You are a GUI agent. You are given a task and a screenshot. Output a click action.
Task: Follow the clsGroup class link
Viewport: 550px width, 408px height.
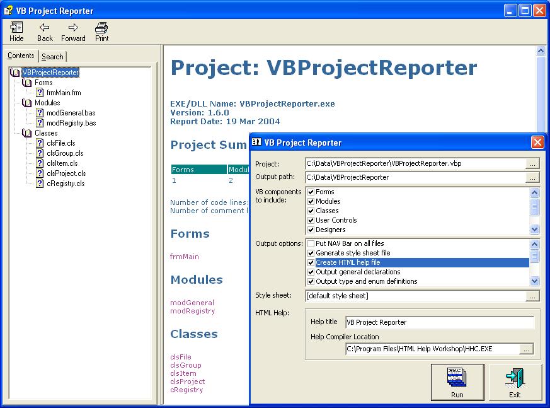tap(185, 365)
